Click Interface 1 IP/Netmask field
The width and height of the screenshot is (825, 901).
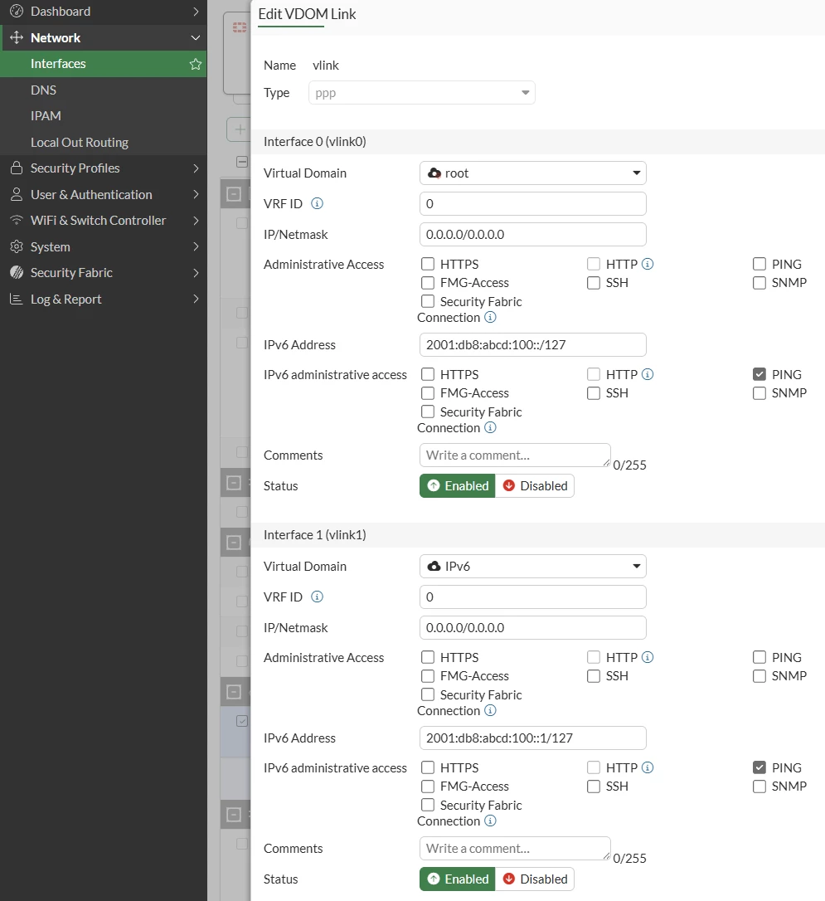point(533,627)
